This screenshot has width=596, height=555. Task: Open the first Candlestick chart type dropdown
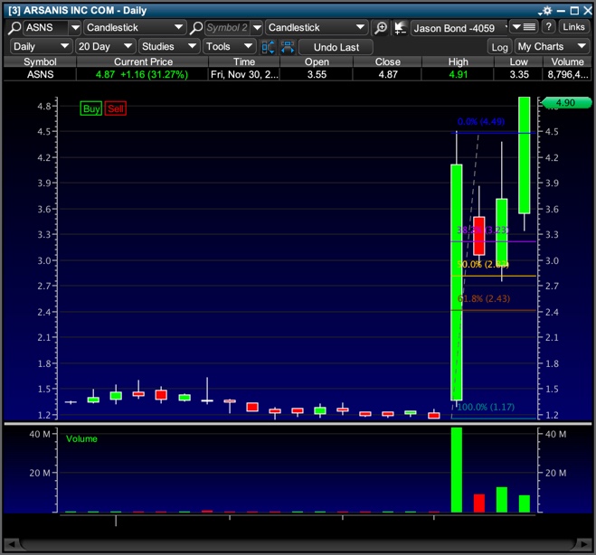coord(135,28)
